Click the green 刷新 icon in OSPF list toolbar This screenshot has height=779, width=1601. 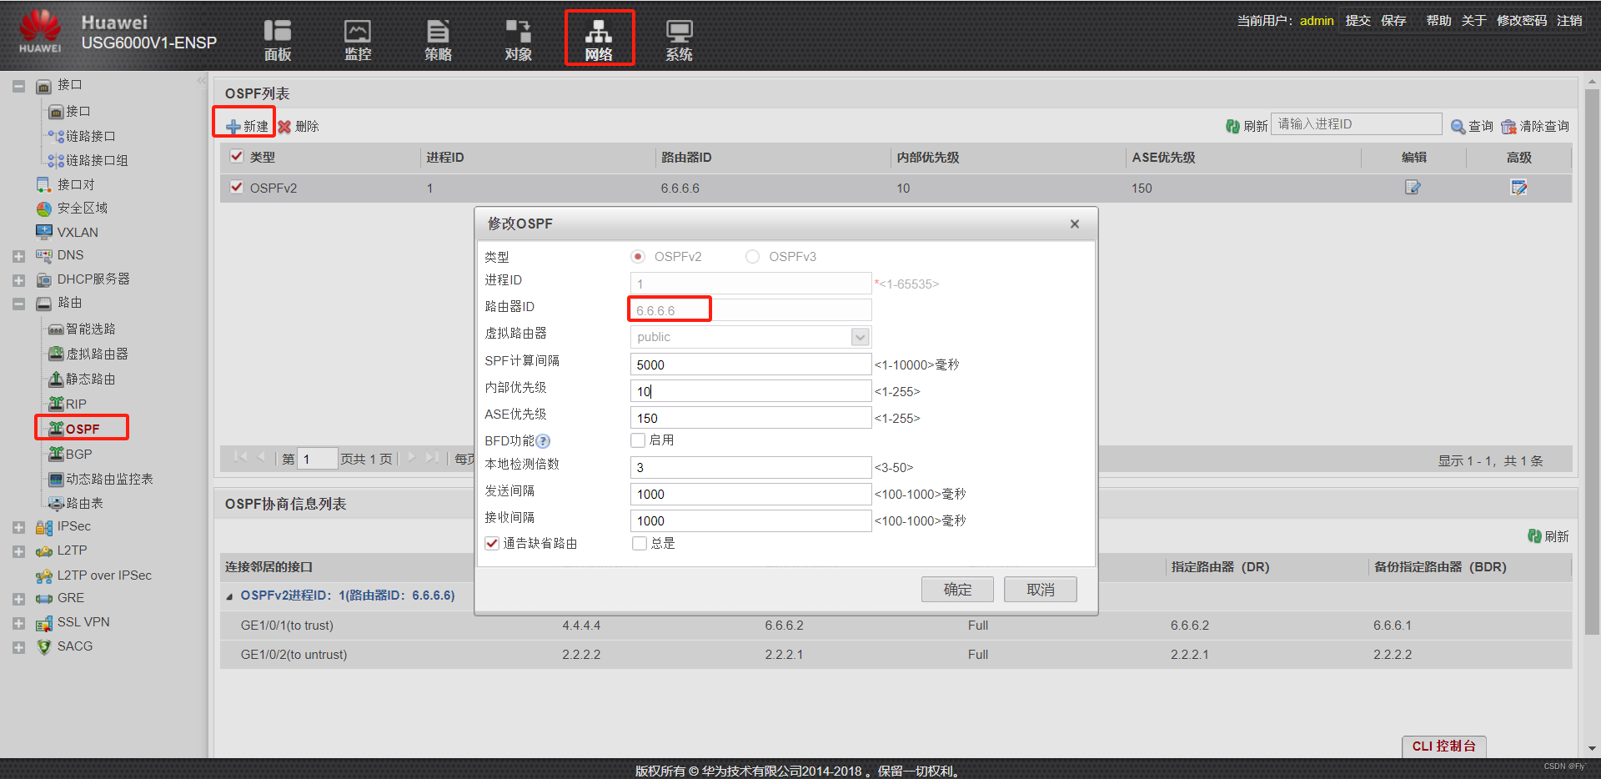pyautogui.click(x=1232, y=126)
